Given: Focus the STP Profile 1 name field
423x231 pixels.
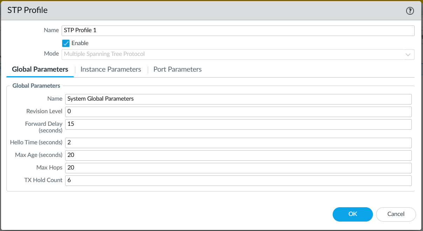Looking at the screenshot, I should [238, 30].
